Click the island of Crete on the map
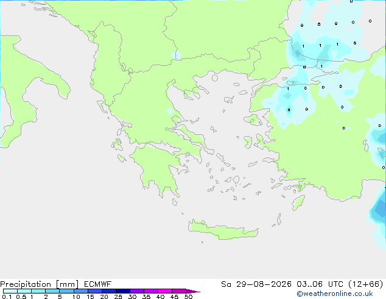Viewport: 386px width, 299px height. pyautogui.click(x=223, y=230)
